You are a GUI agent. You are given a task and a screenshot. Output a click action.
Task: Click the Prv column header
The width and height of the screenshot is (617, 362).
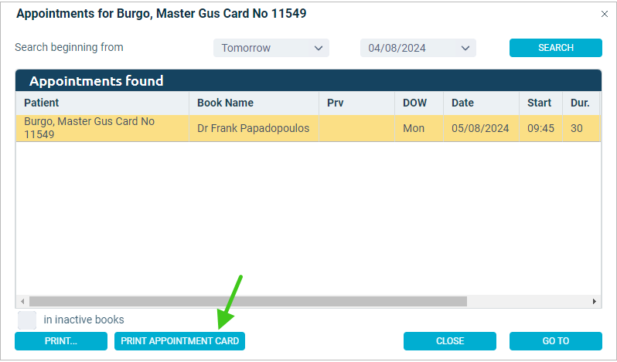click(x=356, y=103)
